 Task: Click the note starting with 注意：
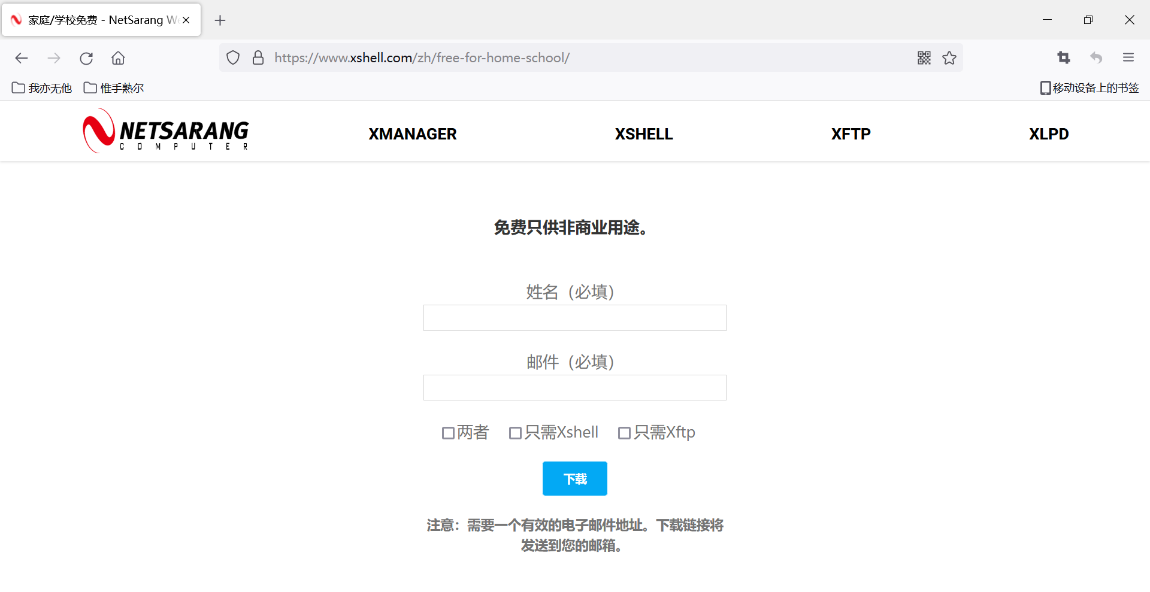pos(575,535)
